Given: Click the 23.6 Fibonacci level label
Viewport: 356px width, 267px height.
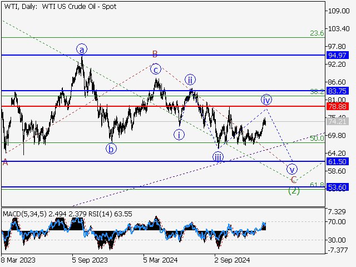Looking at the screenshot, I should (317, 33).
